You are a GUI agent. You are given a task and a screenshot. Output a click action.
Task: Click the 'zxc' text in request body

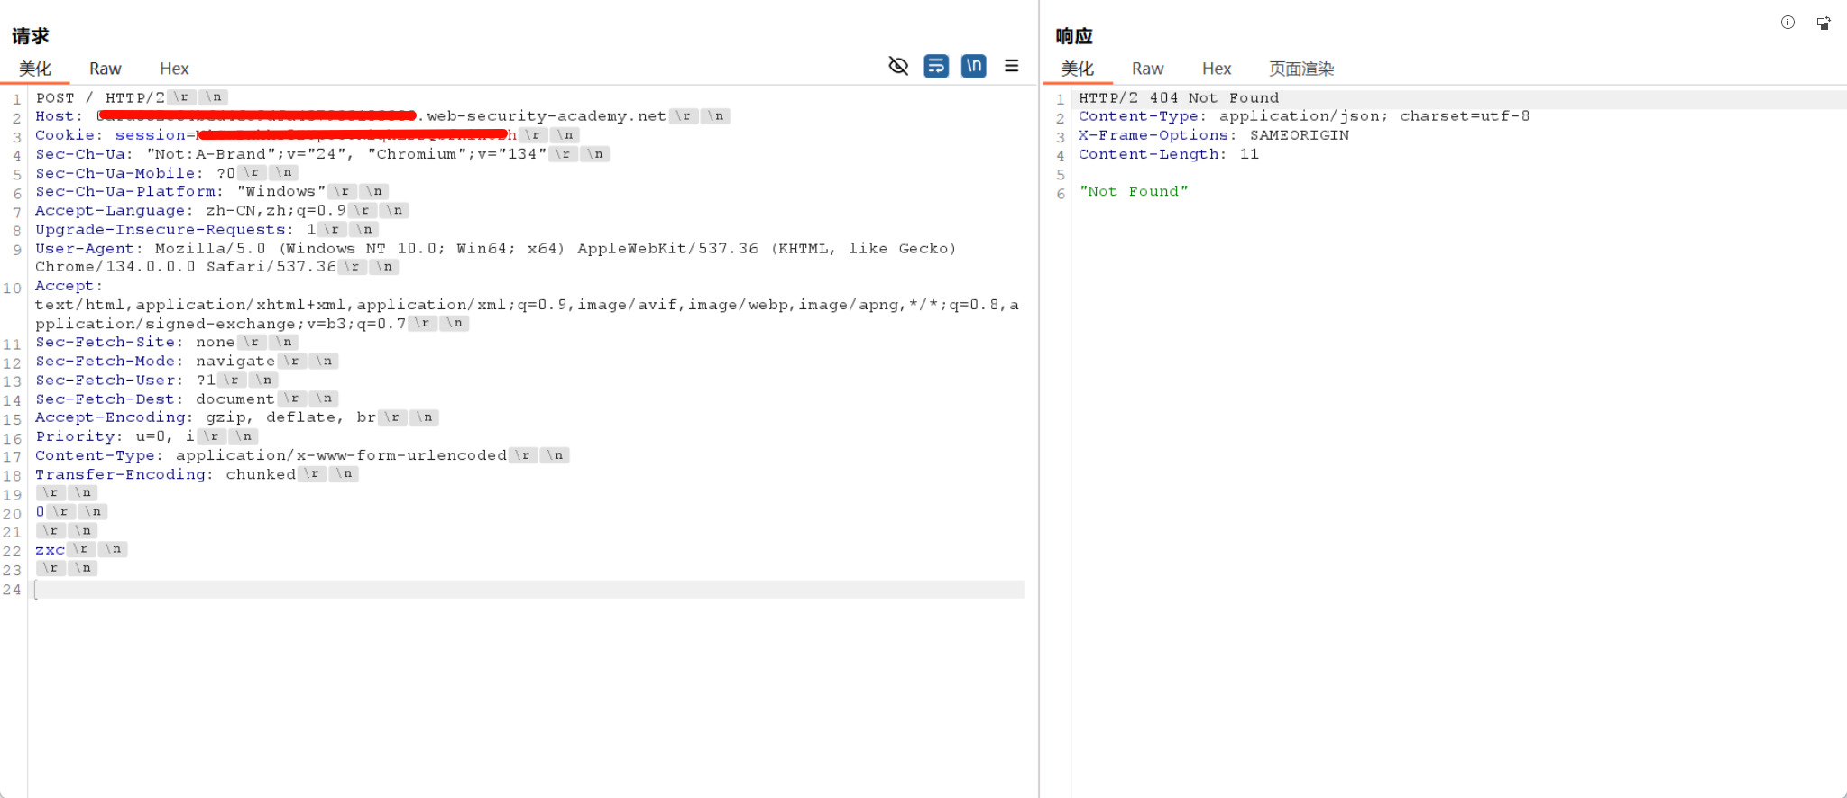coord(50,549)
